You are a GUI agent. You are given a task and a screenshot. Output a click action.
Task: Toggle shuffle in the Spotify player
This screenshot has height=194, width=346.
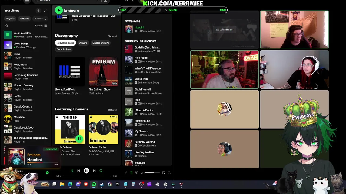(x=72, y=171)
